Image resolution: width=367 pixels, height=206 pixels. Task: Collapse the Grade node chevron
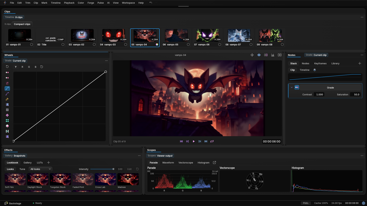click(292, 88)
